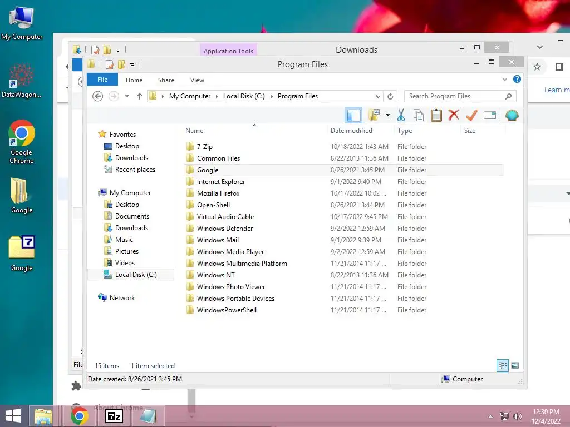Click the Start button on the taskbar
Image resolution: width=570 pixels, height=427 pixels.
click(x=13, y=416)
